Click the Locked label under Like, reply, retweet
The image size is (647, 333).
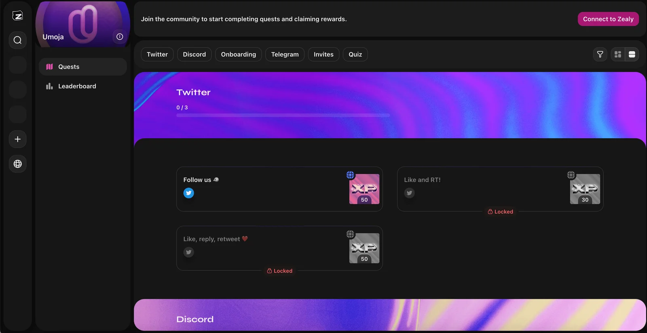click(x=280, y=271)
